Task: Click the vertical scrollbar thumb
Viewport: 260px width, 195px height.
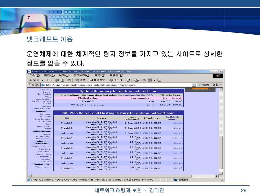Action: coord(221,153)
